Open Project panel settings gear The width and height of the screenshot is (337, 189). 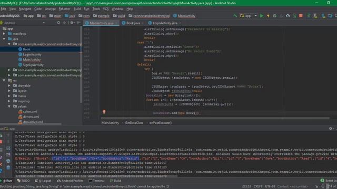[x=72, y=23]
